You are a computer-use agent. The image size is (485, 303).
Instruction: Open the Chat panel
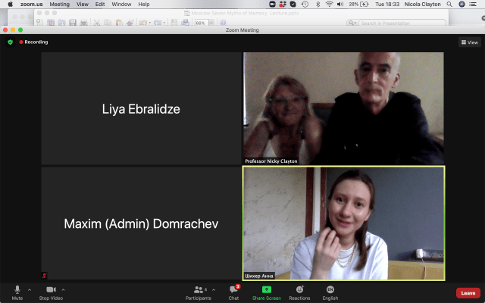tap(233, 291)
